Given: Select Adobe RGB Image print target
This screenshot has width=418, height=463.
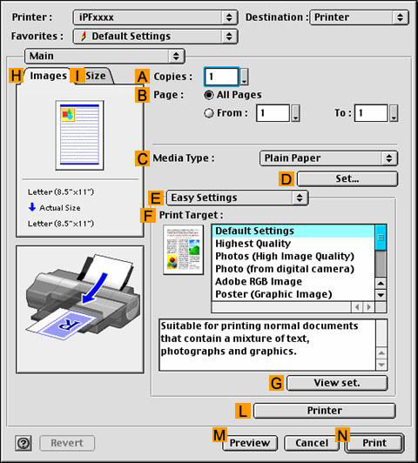Looking at the screenshot, I should pos(293,282).
